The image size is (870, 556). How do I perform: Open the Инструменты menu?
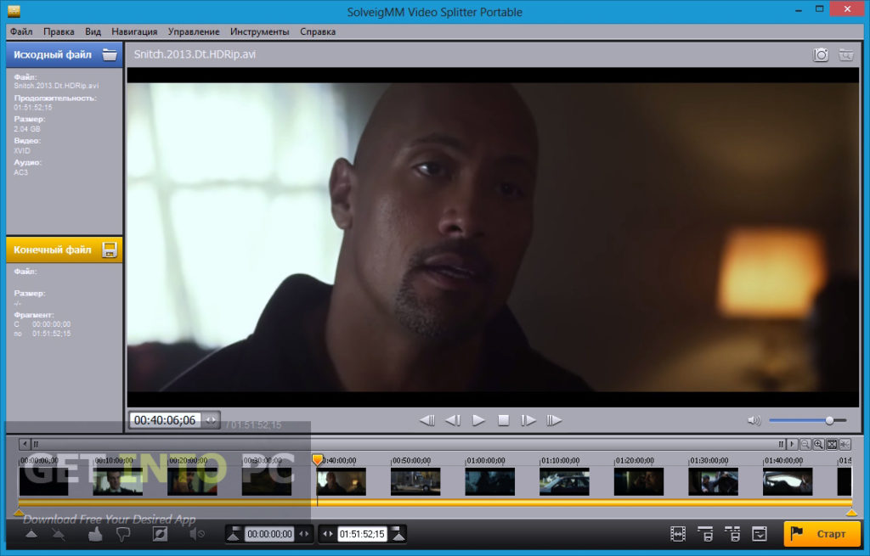click(x=260, y=31)
